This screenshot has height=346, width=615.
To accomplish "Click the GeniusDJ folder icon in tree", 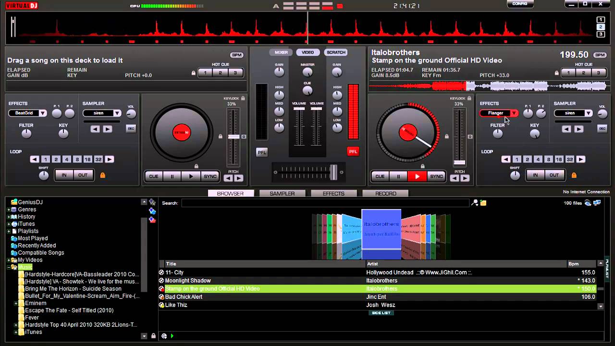I will click(14, 202).
